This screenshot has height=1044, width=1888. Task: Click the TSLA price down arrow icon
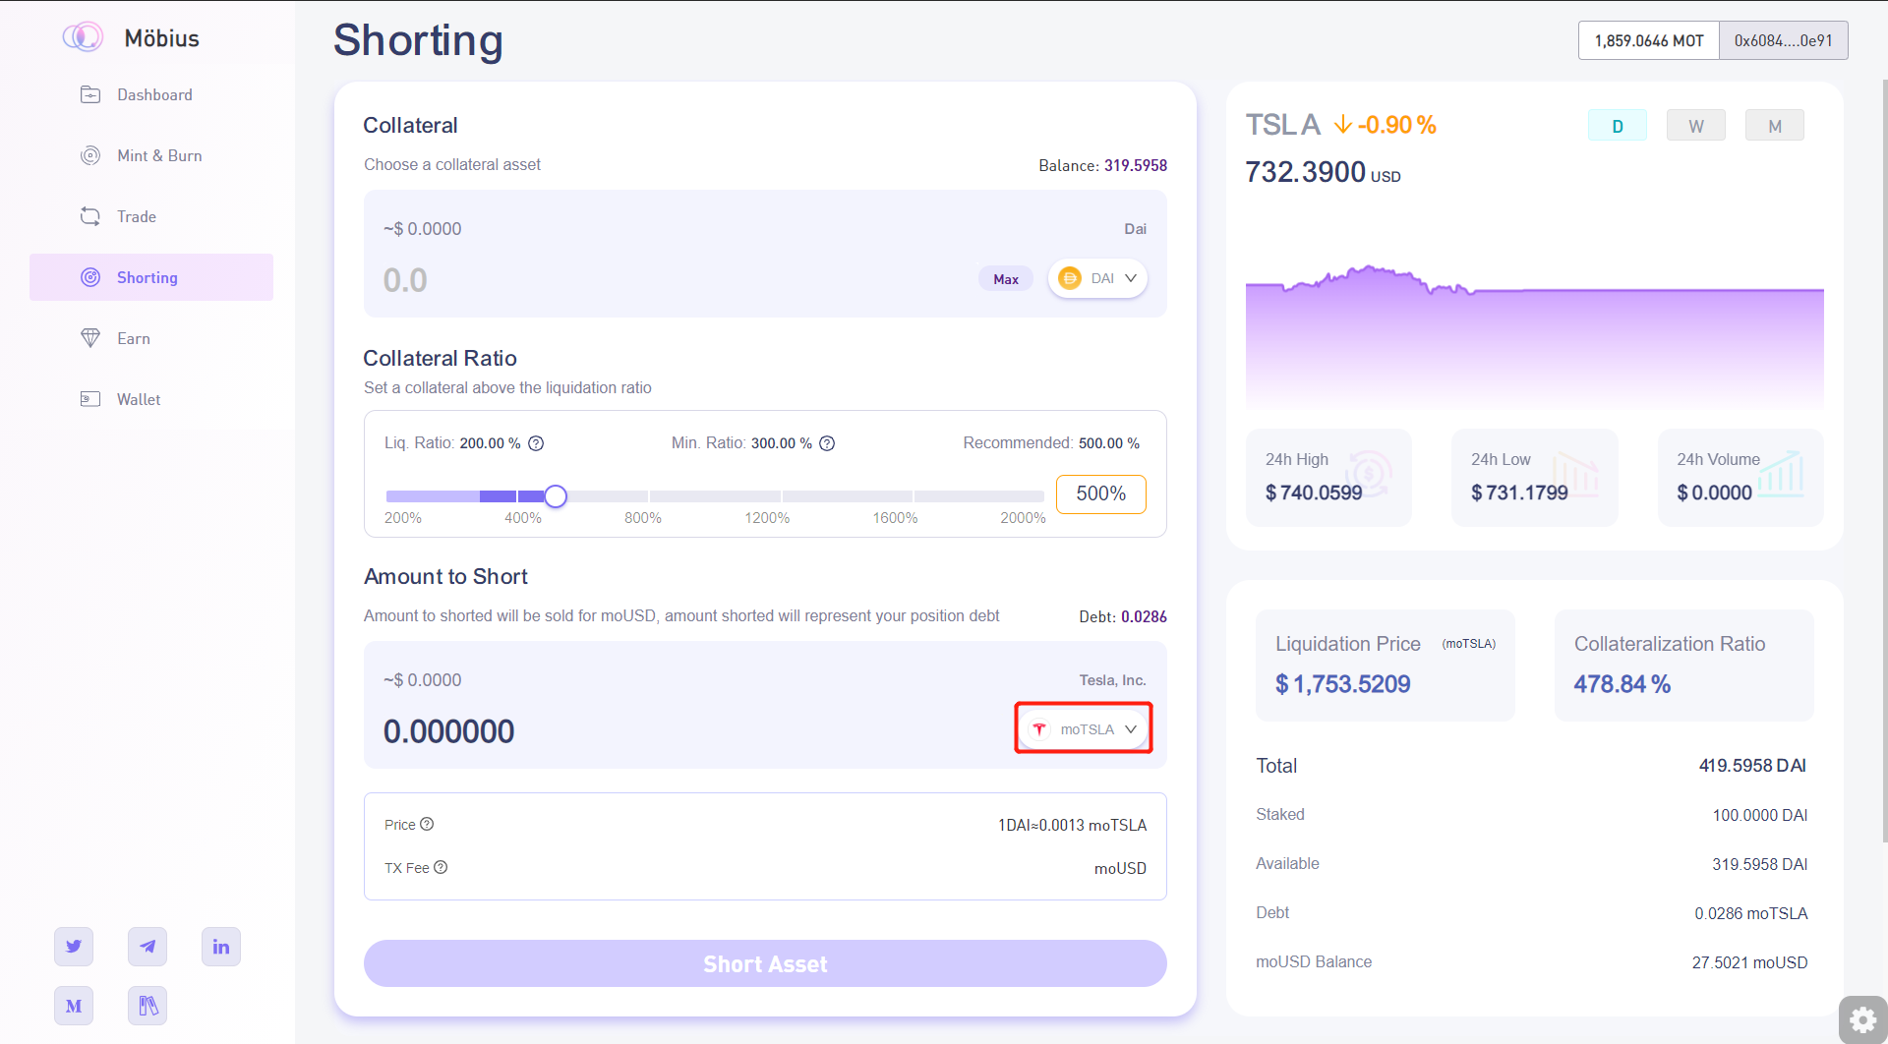pos(1342,125)
